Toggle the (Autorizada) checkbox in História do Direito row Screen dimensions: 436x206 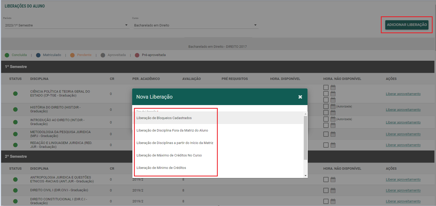coord(326,106)
